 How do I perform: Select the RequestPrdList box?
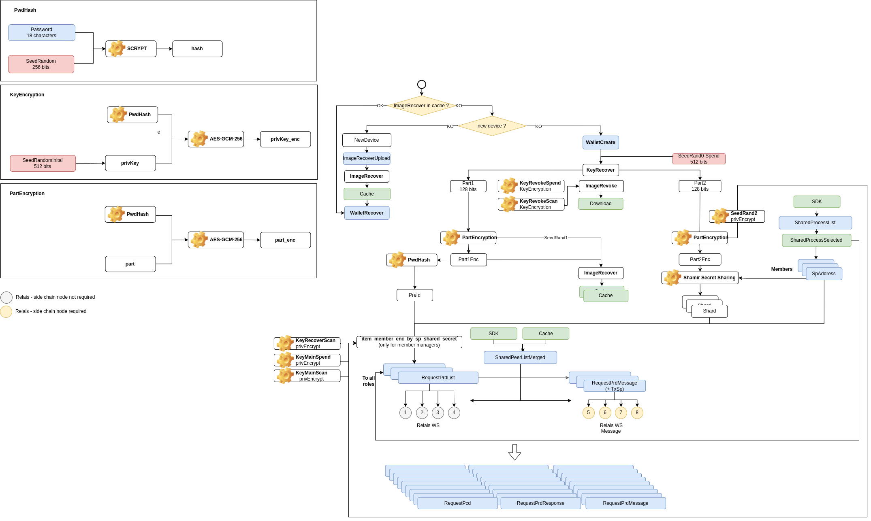pyautogui.click(x=438, y=378)
